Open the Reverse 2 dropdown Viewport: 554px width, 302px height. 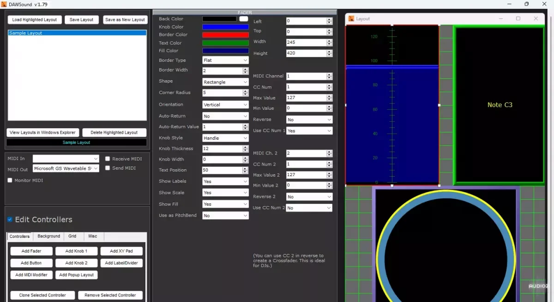[309, 196]
